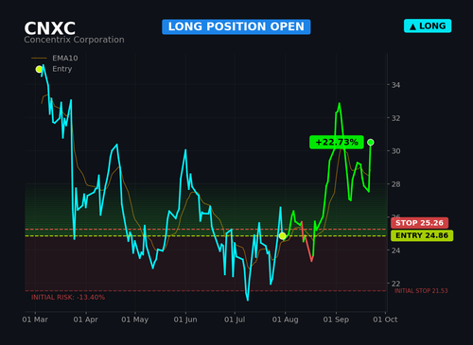473x345 pixels.
Task: Click the CNXC ticker symbol
Action: (50, 28)
